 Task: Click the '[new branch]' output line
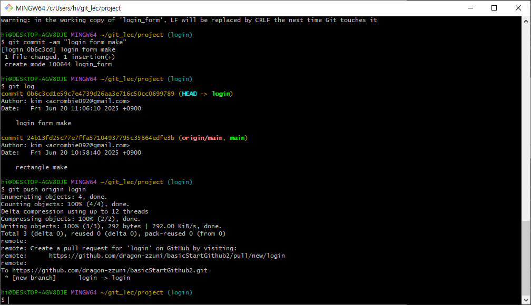[68, 278]
